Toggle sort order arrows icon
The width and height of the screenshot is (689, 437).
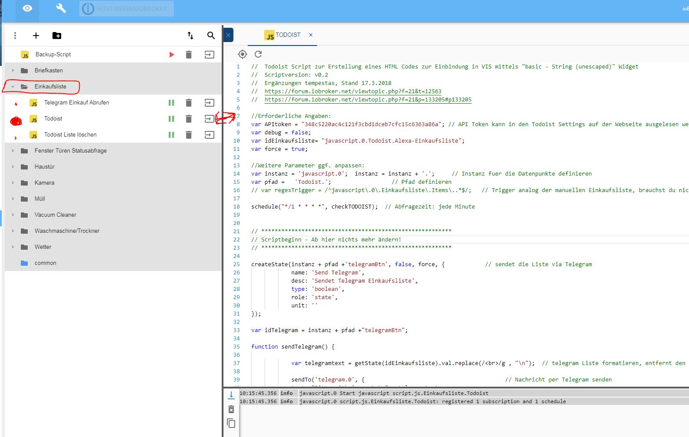pyautogui.click(x=190, y=36)
